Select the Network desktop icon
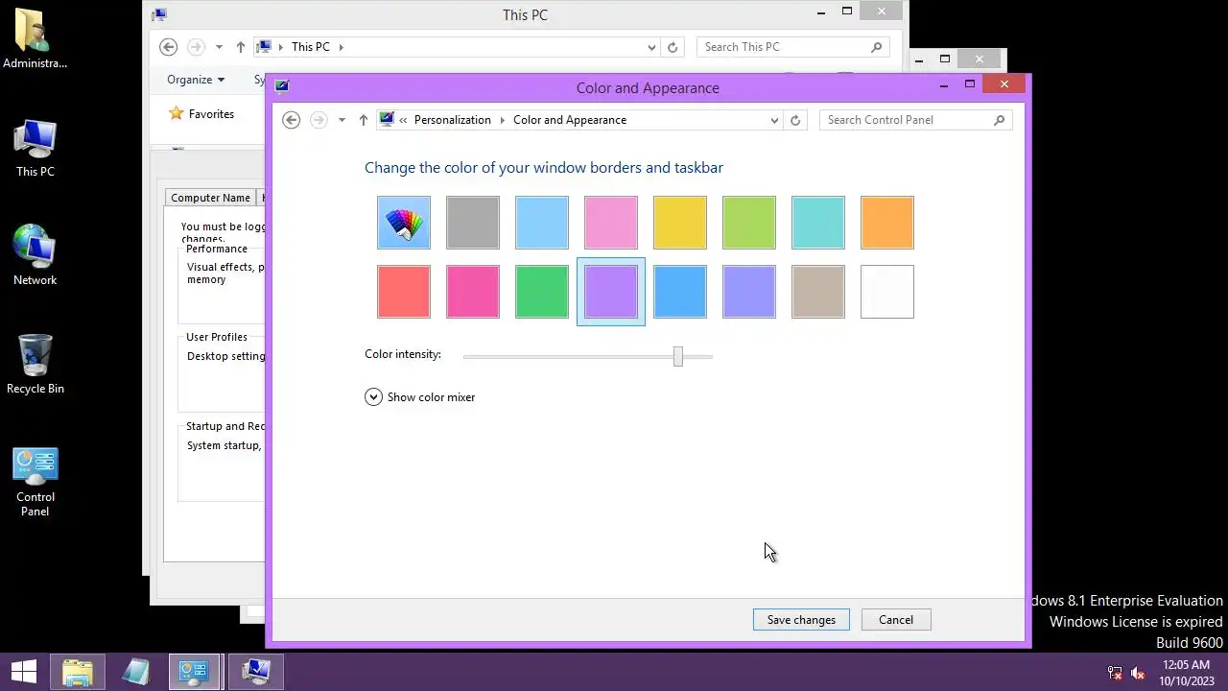 click(35, 256)
